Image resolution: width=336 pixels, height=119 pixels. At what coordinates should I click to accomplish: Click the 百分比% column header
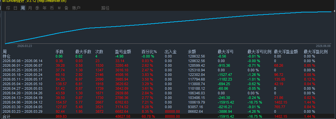tap(149, 52)
